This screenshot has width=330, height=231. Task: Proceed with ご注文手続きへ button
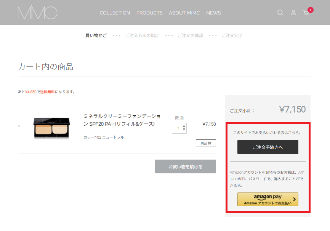tap(268, 147)
